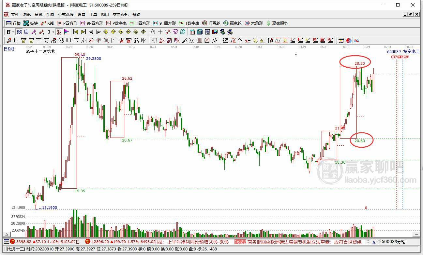Open the 板块 sector view
Screen dimensions: 423x255
click(31, 23)
